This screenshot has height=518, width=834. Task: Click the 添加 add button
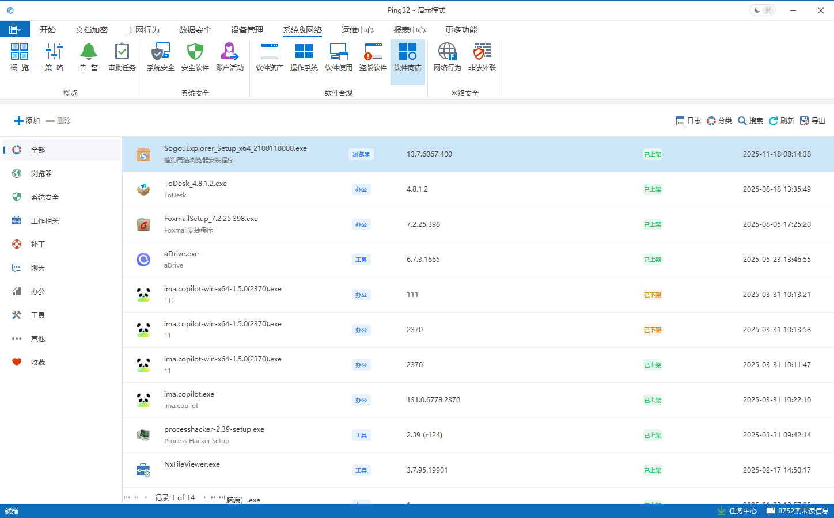[x=27, y=121]
